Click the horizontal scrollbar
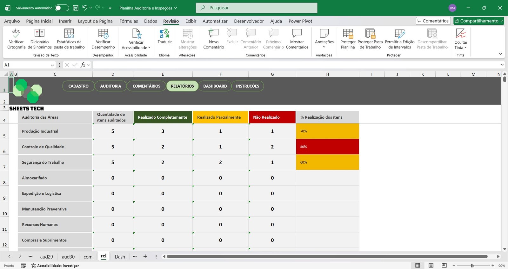This screenshot has width=508, height=269. click(327, 257)
